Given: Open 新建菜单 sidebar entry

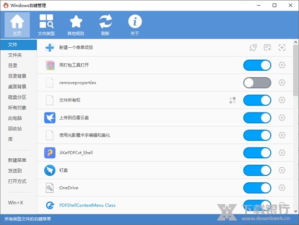Looking at the screenshot, I should pos(18,160).
